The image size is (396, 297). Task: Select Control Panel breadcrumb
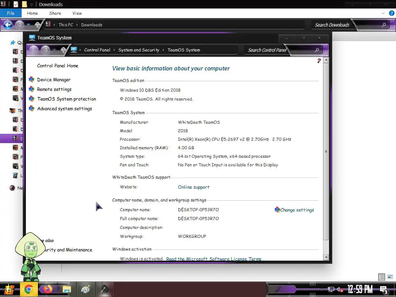pos(97,50)
